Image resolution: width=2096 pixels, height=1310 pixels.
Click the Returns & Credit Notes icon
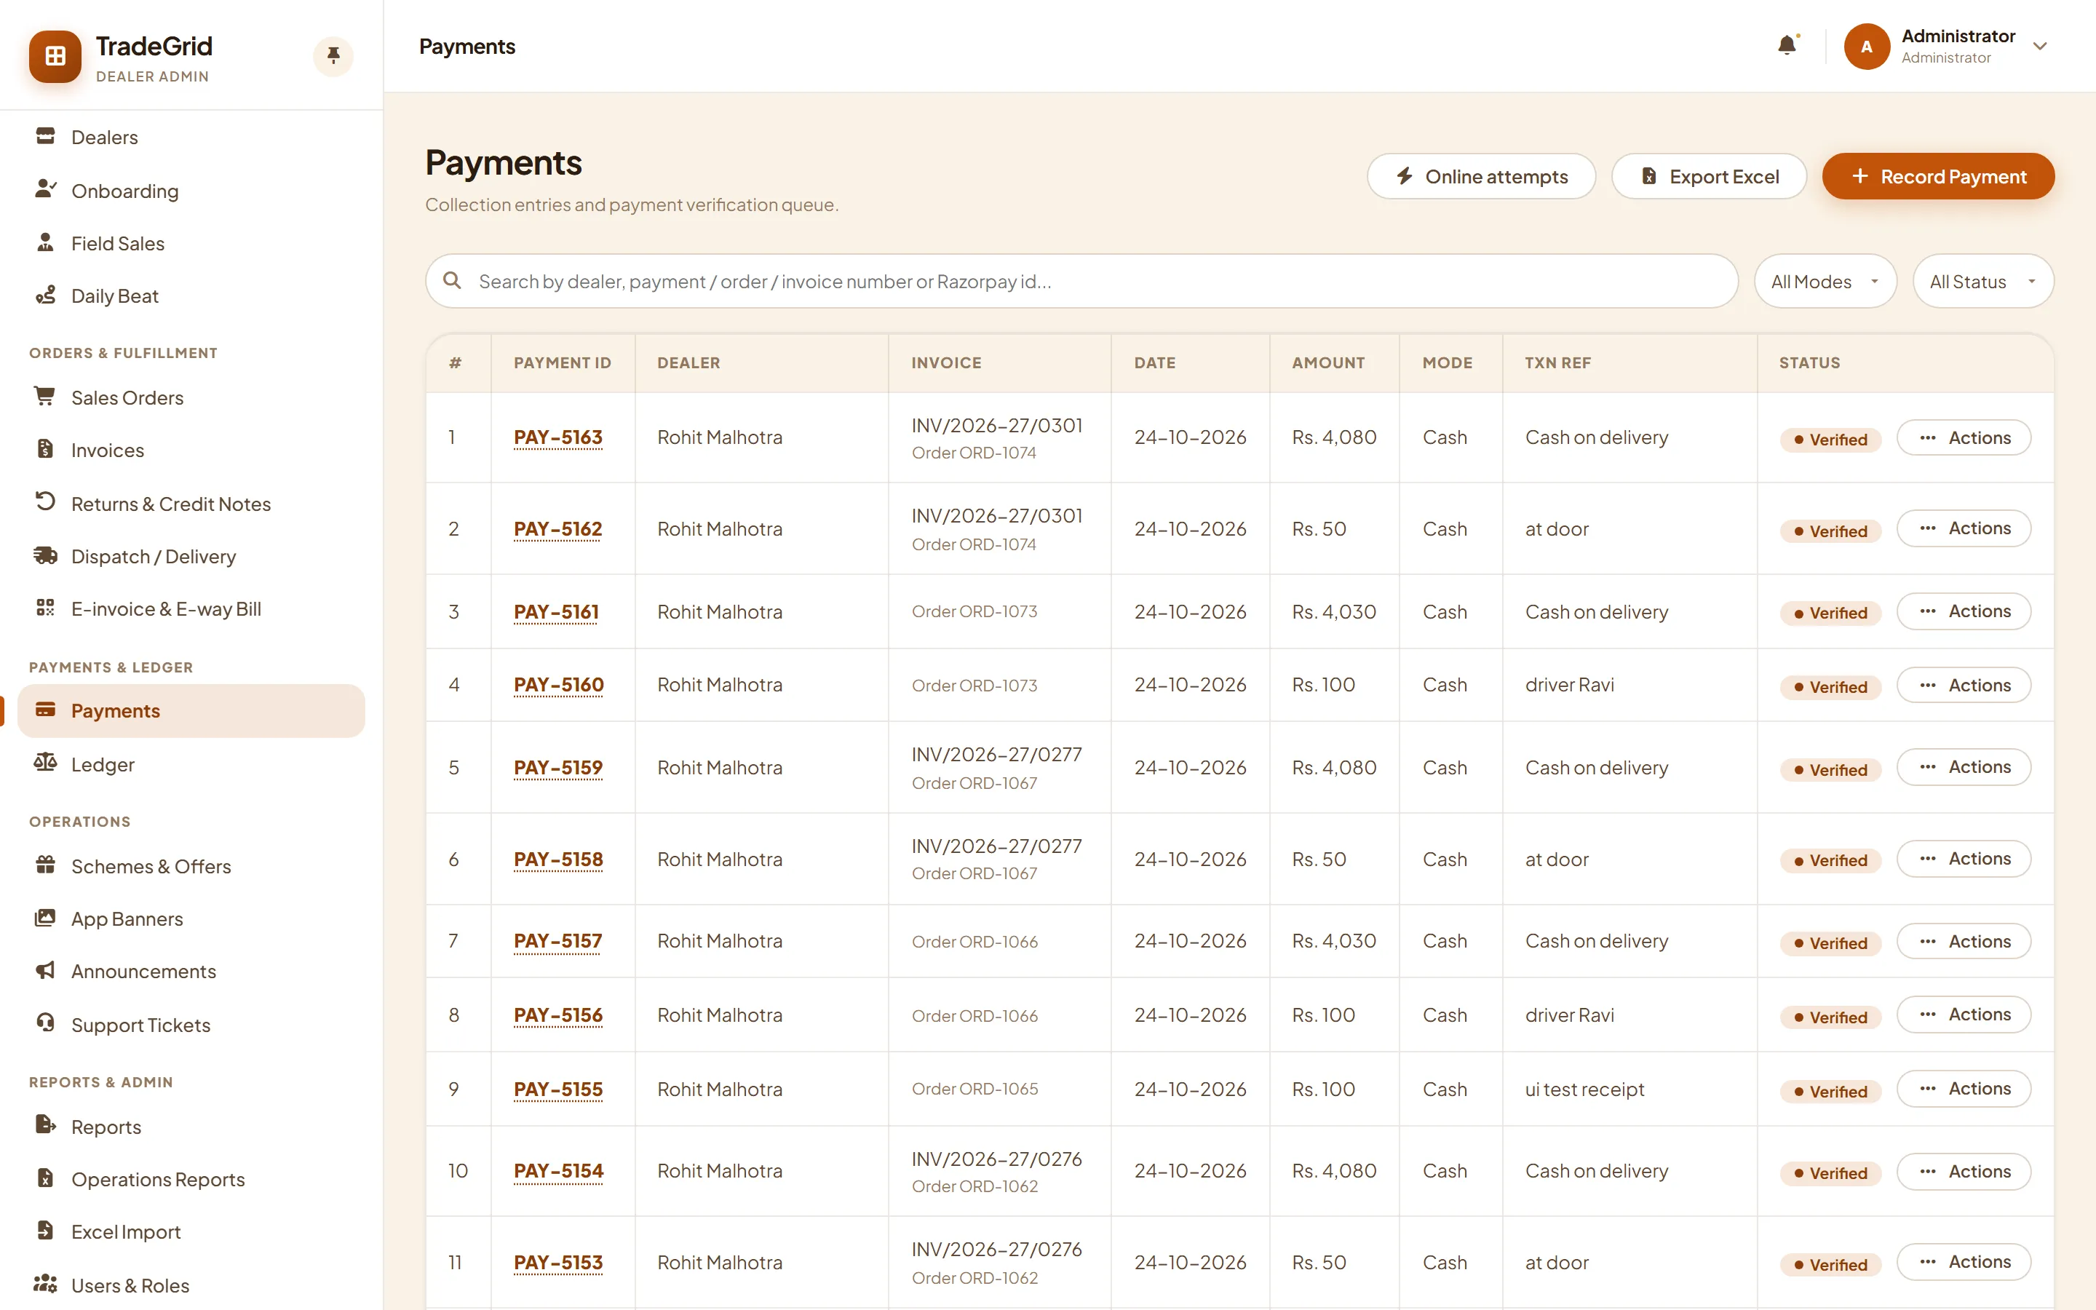pos(45,501)
